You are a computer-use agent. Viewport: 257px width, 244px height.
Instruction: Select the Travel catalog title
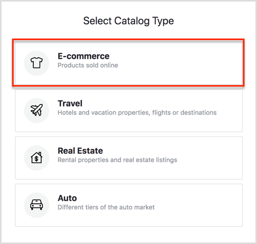[x=70, y=103]
